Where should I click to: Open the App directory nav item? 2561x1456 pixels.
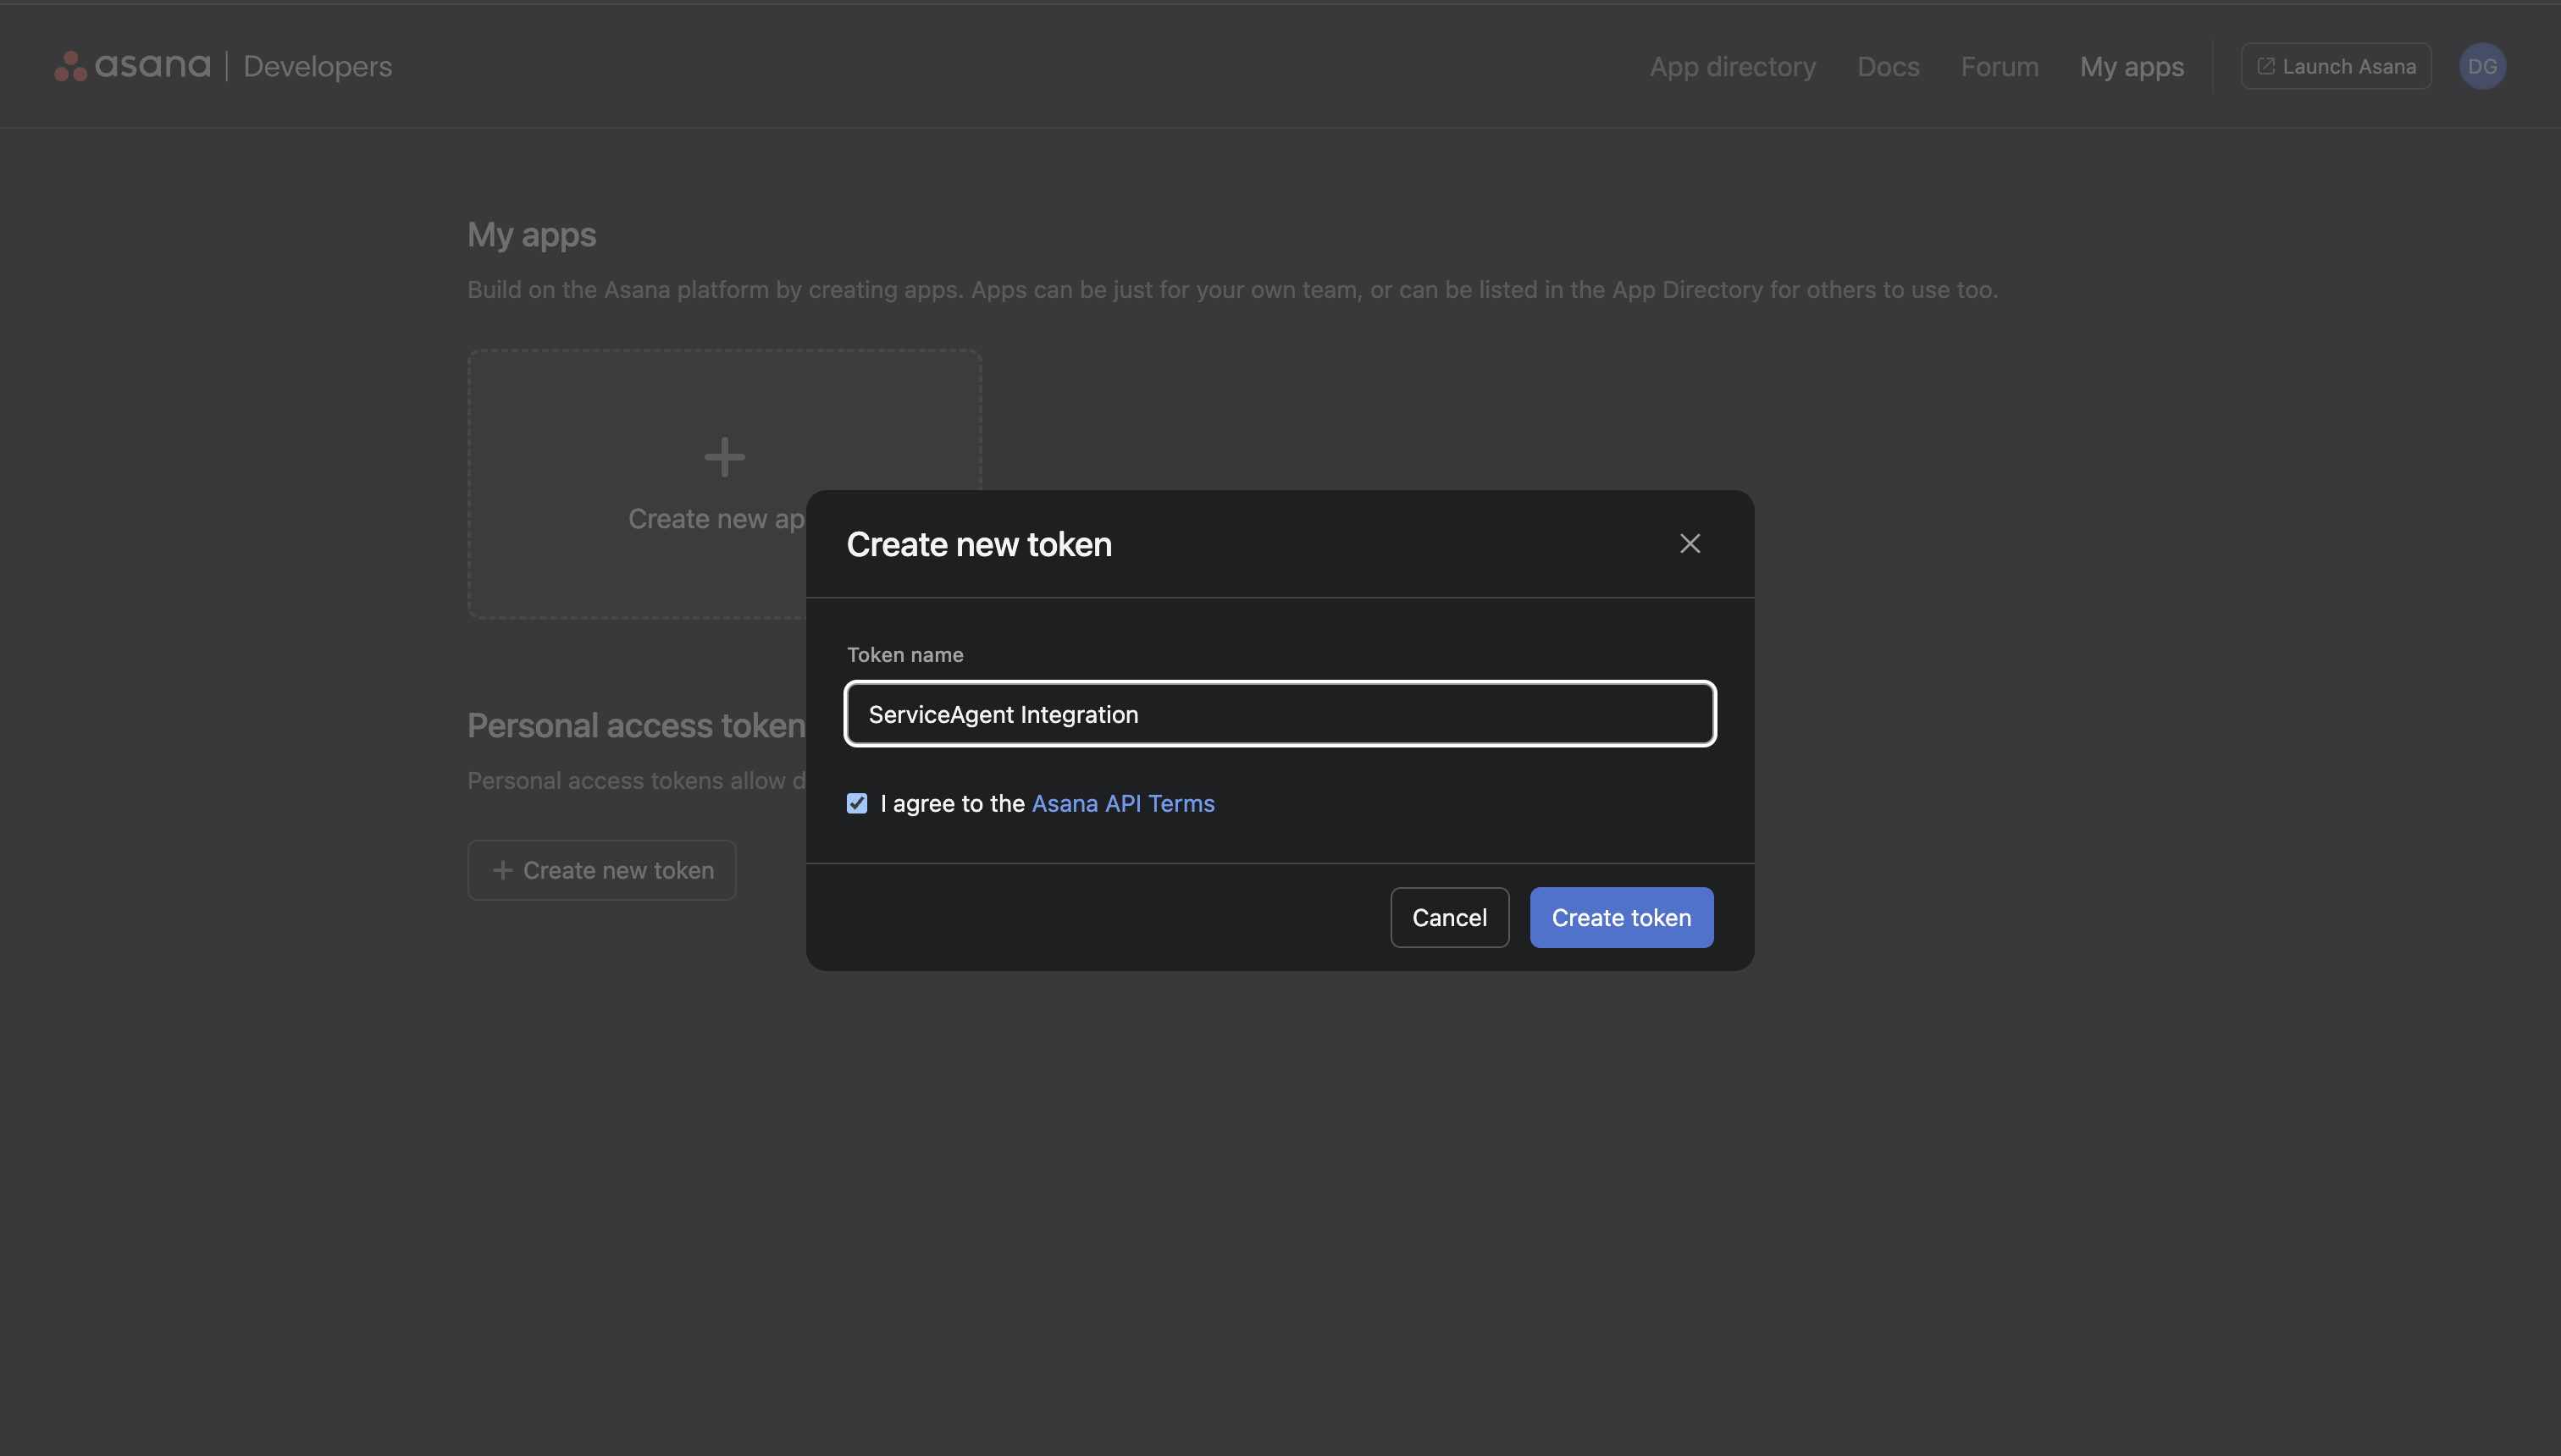coord(1733,66)
